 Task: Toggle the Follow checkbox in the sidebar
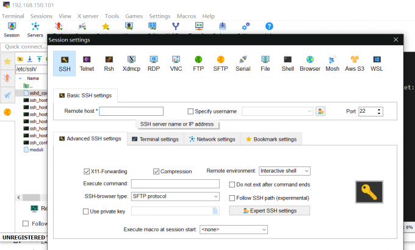click(26, 224)
